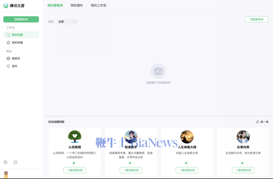Screen dimensions: 273x179
Task: Open the feedback chat-bubble icon
Action: click(15, 162)
